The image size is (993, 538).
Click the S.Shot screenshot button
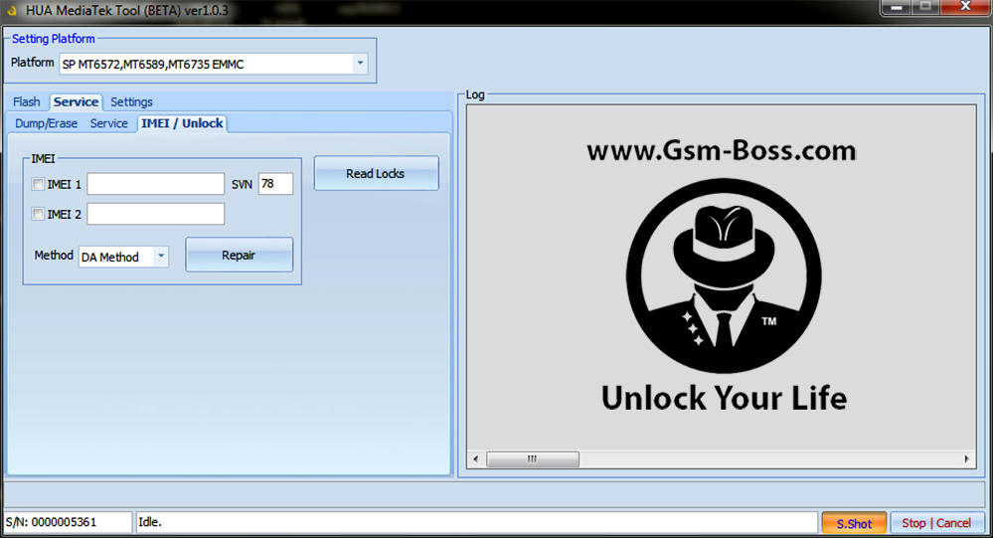pyautogui.click(x=854, y=523)
